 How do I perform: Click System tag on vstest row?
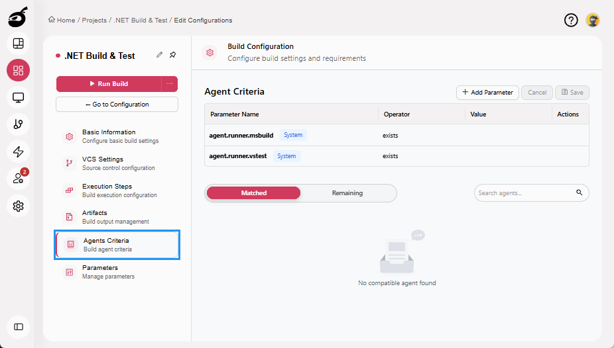click(x=286, y=156)
